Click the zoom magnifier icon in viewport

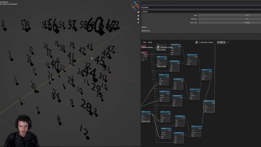[138, 12]
